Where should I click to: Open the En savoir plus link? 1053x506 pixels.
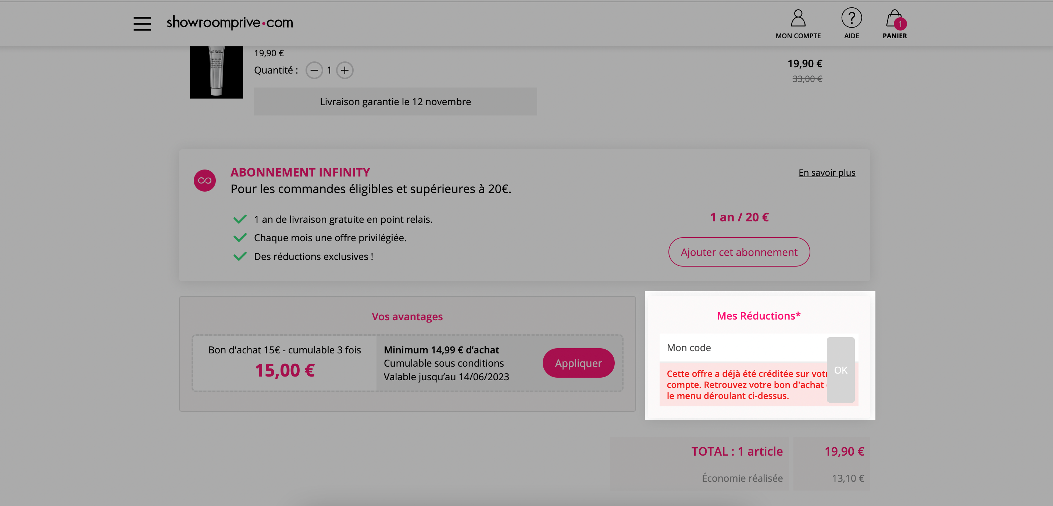tap(826, 172)
